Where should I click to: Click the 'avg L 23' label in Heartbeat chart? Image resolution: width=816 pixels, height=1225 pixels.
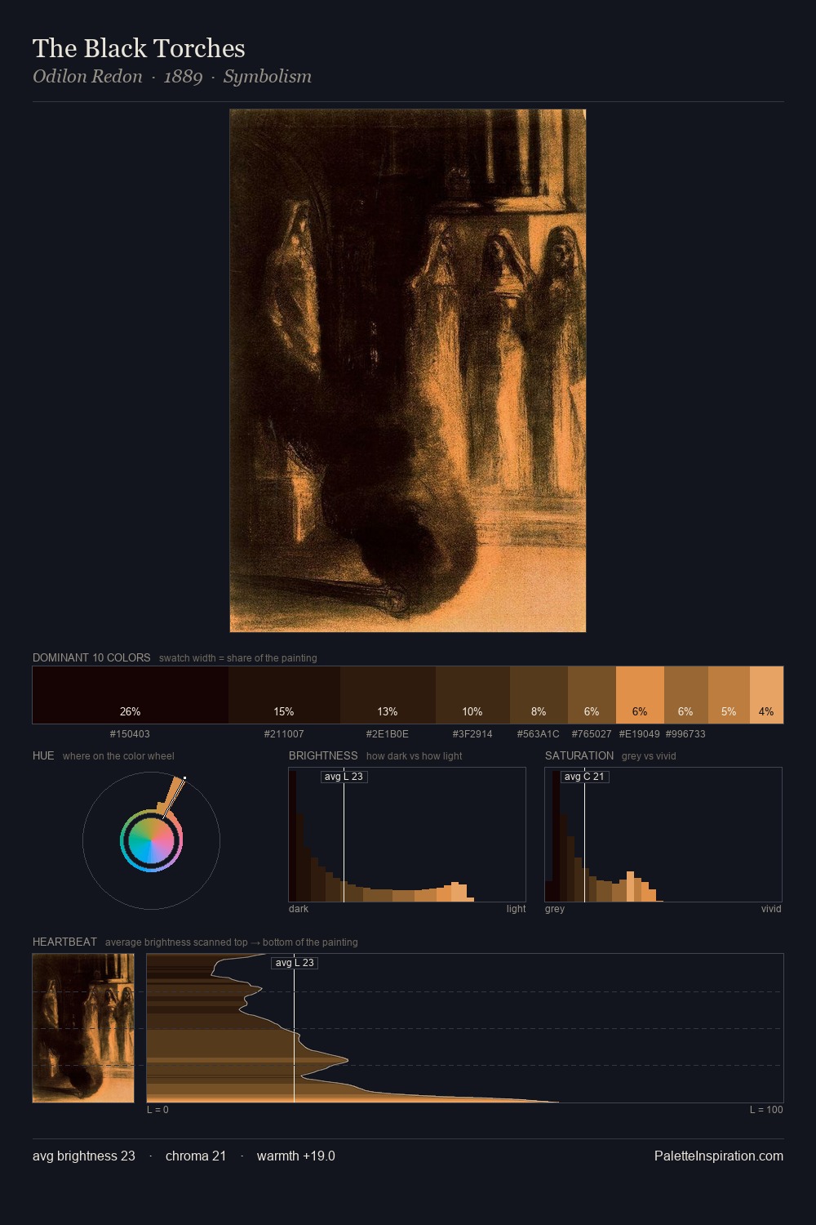tap(295, 963)
